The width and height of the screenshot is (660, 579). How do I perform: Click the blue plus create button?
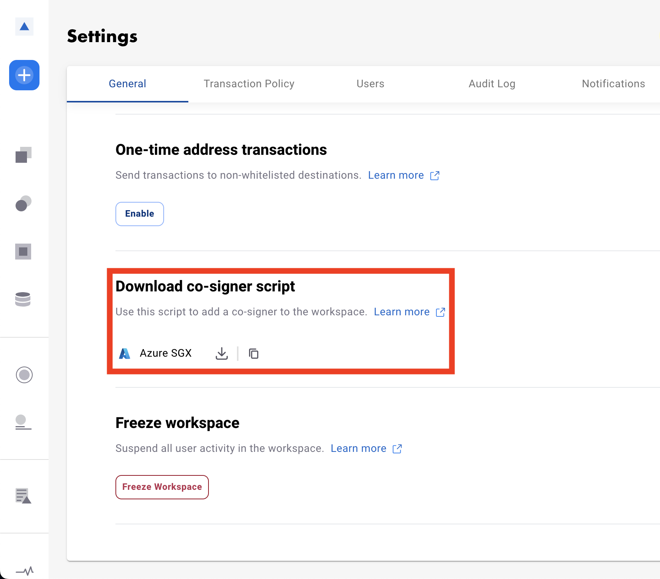click(24, 75)
